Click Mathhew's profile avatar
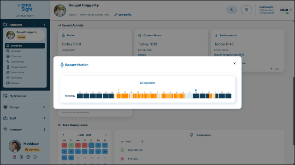This screenshot has height=165, width=295. click(x=15, y=146)
